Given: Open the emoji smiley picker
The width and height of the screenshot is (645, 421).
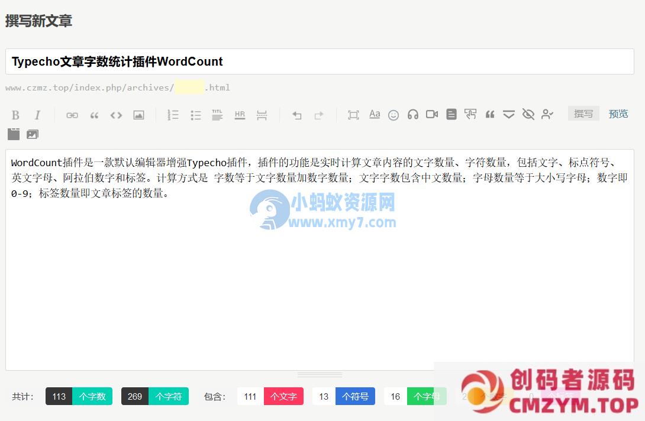Looking at the screenshot, I should click(394, 115).
